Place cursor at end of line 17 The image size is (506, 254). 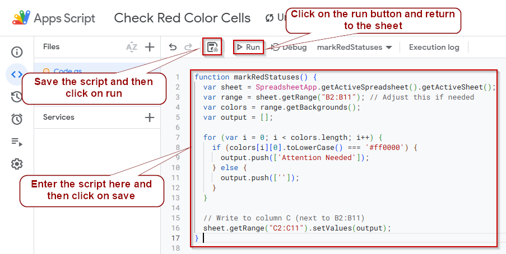[204, 238]
